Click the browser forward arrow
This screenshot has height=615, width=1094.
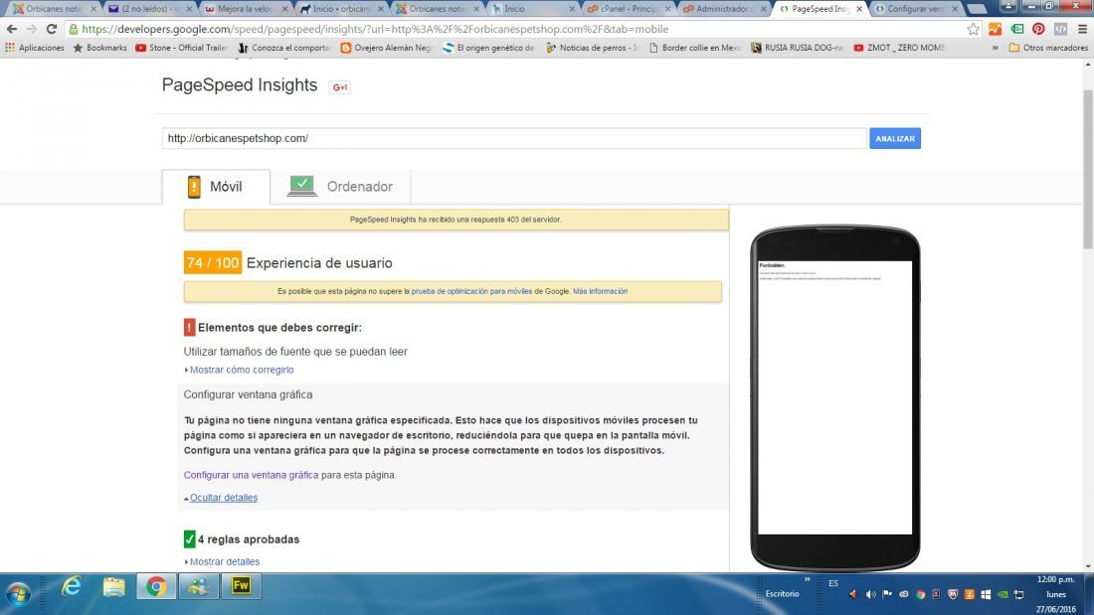click(32, 29)
